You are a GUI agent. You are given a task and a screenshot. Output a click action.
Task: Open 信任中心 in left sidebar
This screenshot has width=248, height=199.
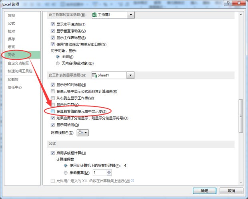[x=15, y=87]
